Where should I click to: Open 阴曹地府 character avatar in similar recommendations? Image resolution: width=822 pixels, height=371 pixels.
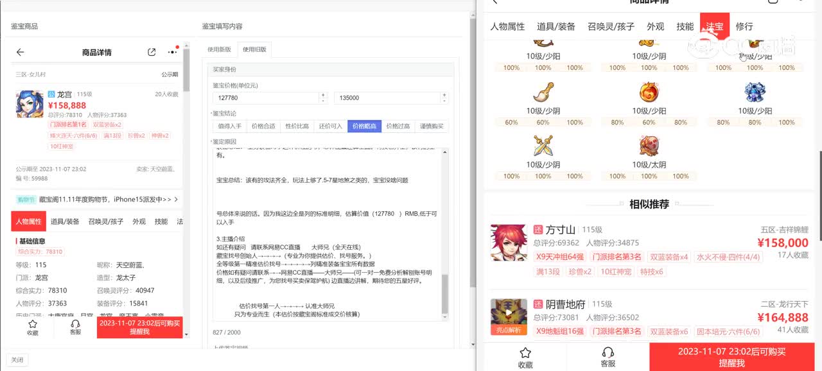(509, 317)
